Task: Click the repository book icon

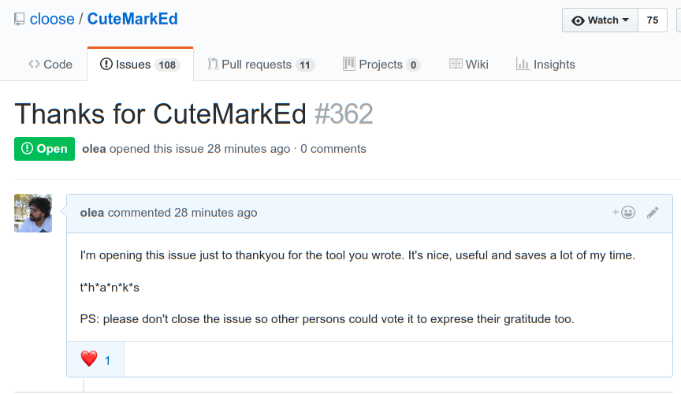Action: (20, 19)
